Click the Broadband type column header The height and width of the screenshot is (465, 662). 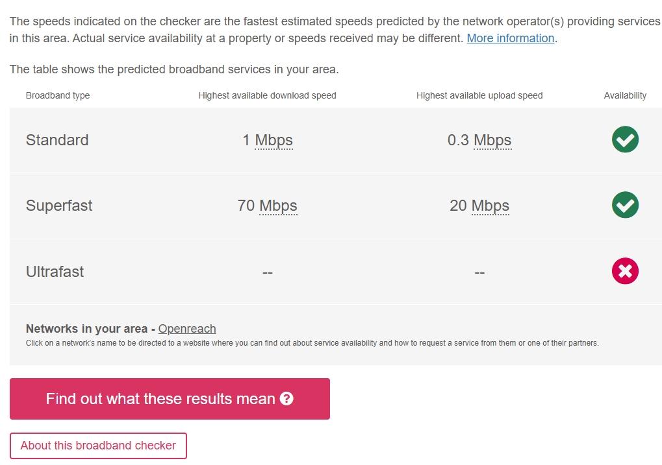[57, 96]
